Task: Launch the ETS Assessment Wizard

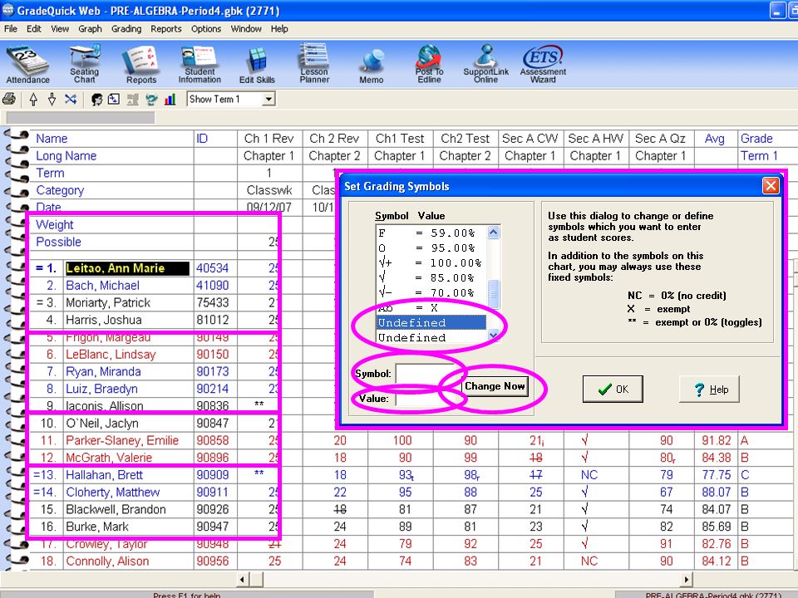Action: [543, 65]
